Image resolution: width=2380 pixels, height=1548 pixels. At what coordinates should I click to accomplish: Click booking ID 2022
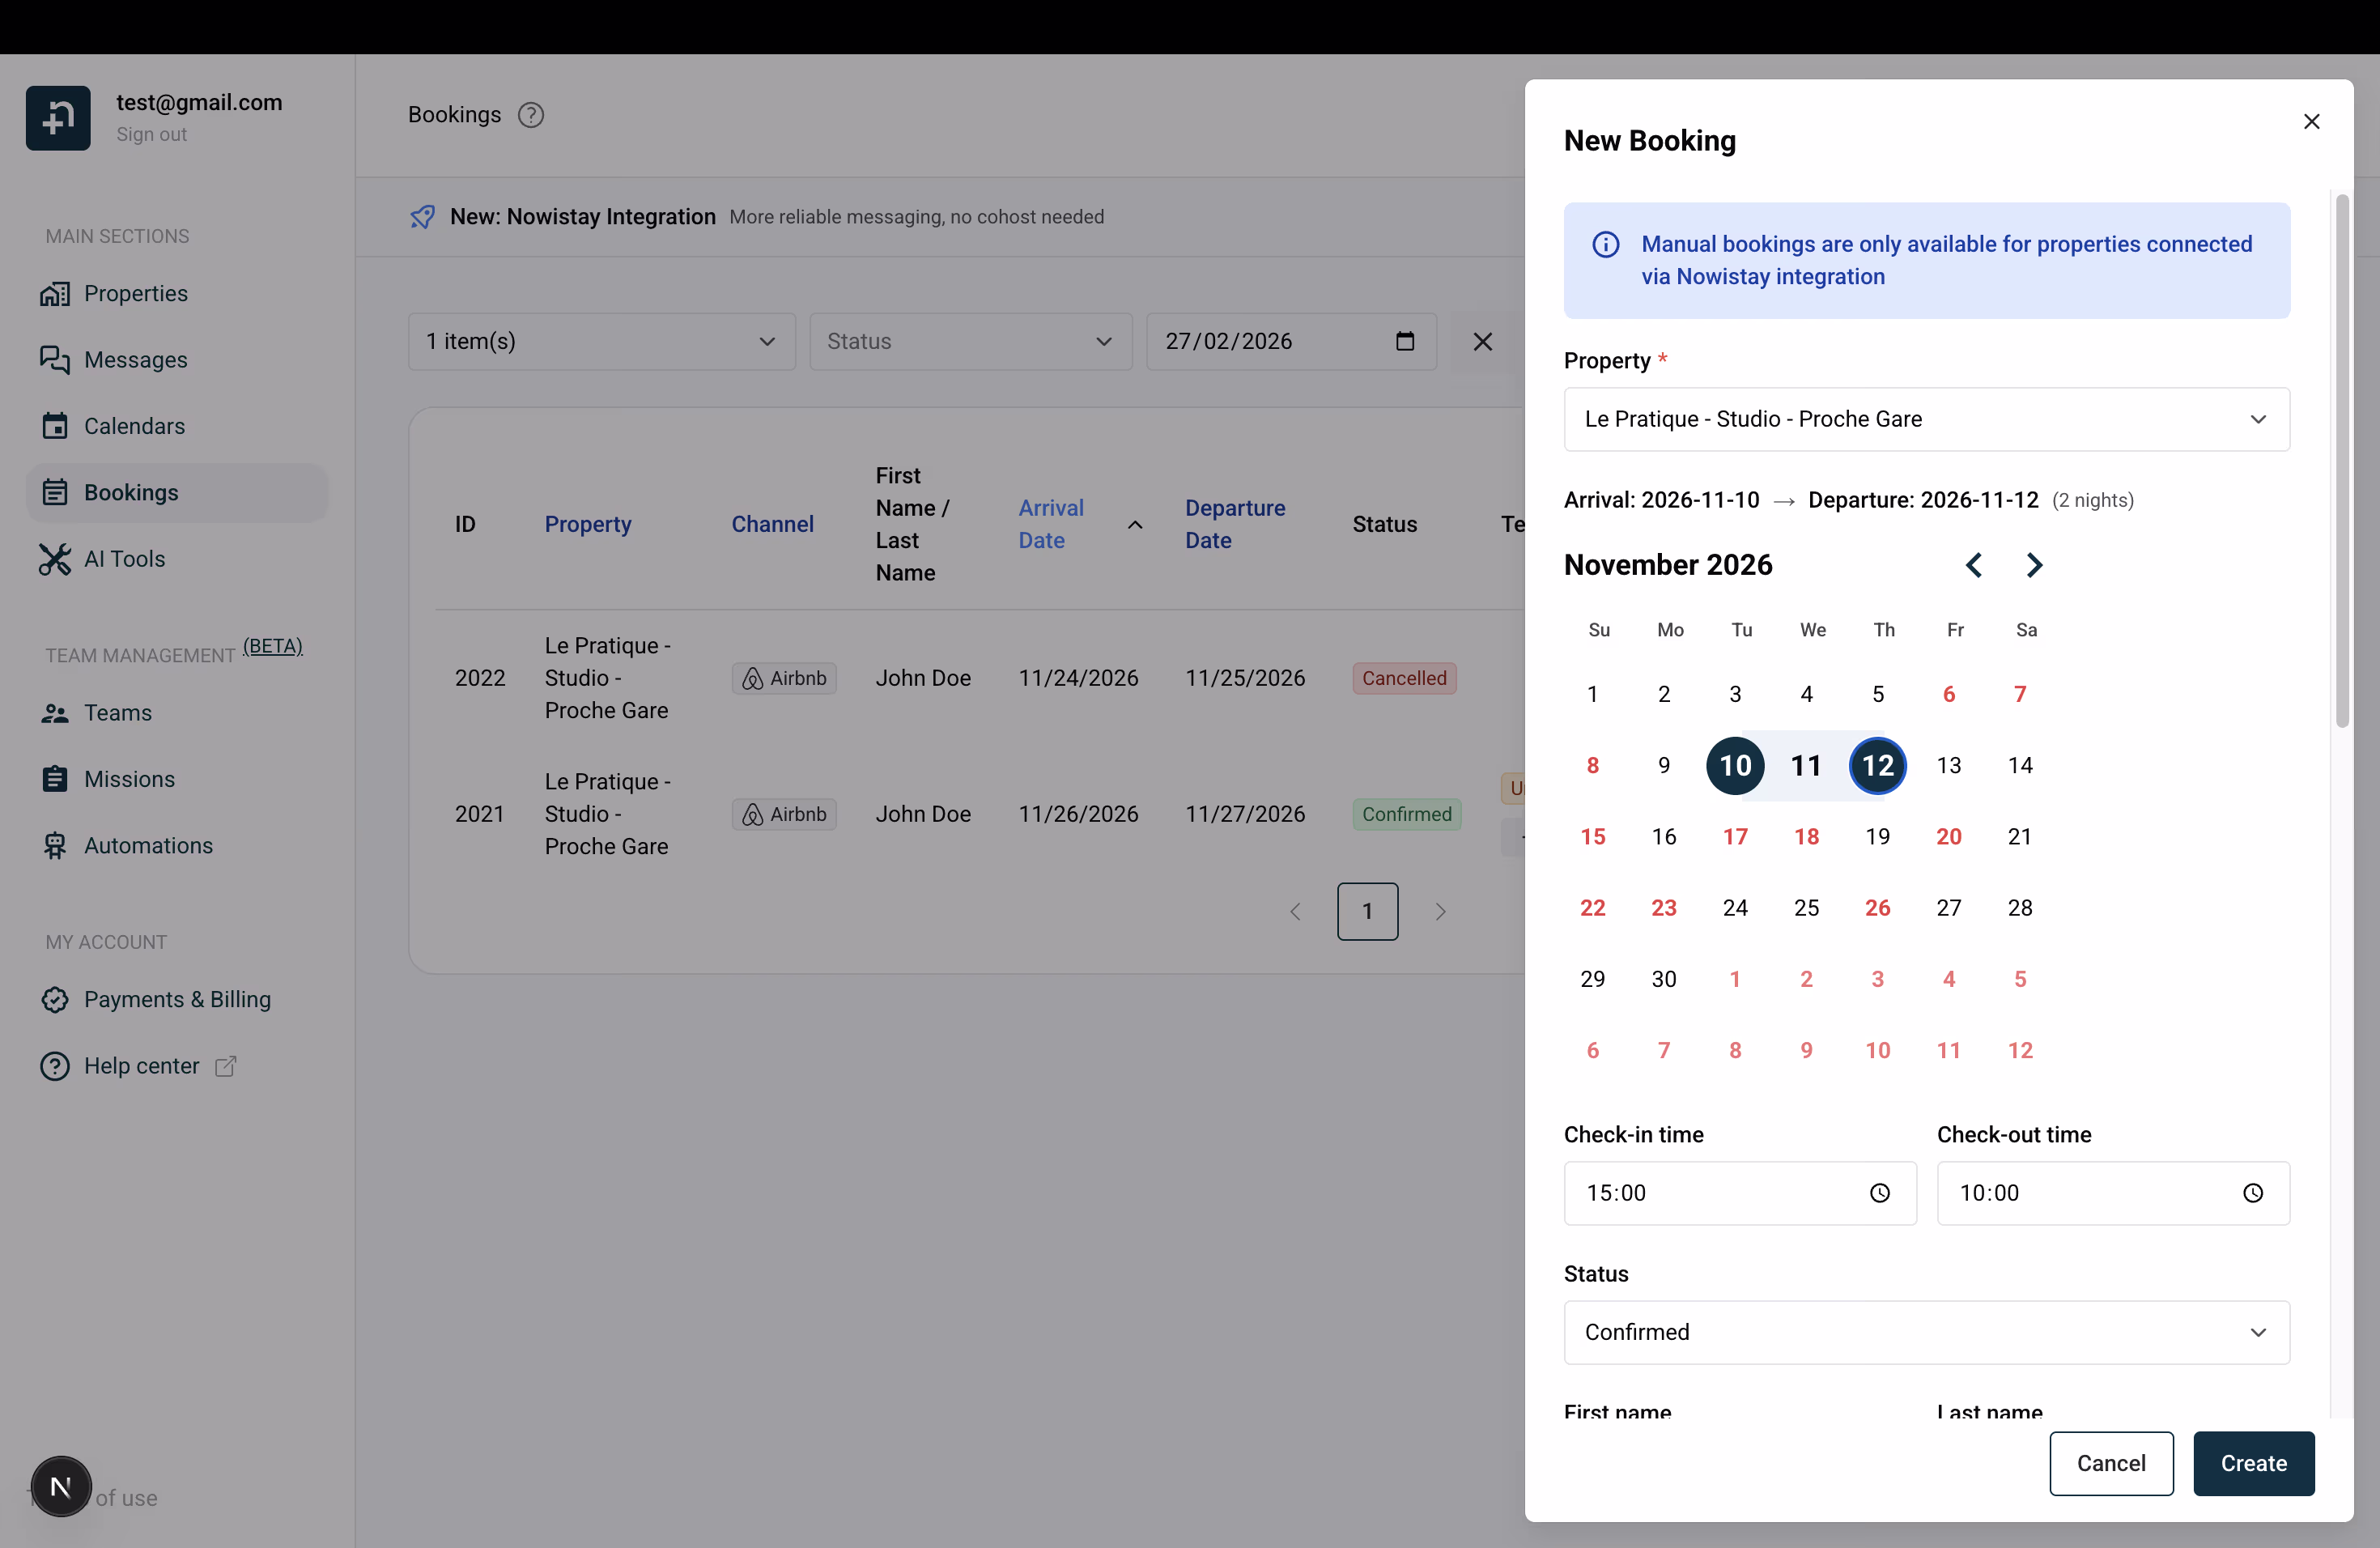480,679
